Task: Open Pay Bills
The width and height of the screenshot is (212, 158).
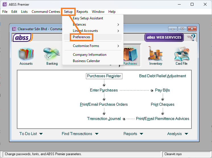Action: click(162, 90)
